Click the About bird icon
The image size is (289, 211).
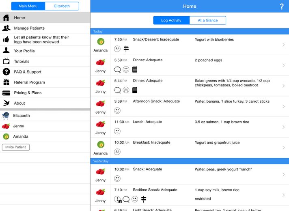pos(6,103)
